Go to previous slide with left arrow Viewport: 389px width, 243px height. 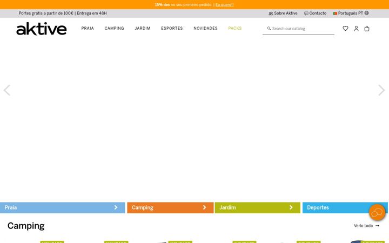[x=7, y=90]
